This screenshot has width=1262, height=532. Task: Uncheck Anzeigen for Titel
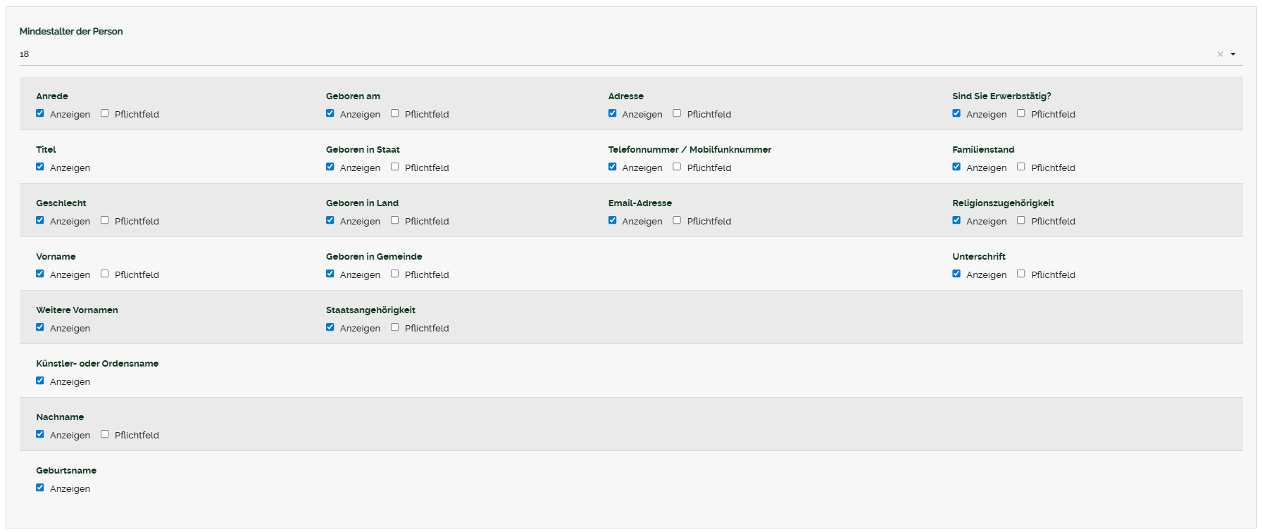tap(40, 167)
